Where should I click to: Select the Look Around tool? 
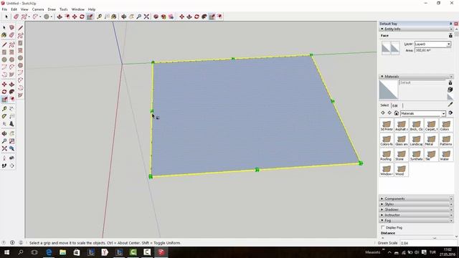point(11,158)
